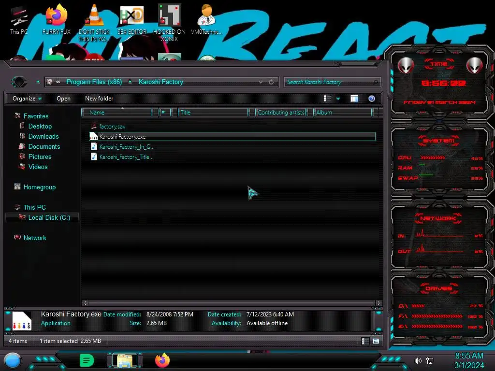Image resolution: width=495 pixels, height=371 pixels.
Task: Open Pictures in the navigation pane
Action: (40, 157)
